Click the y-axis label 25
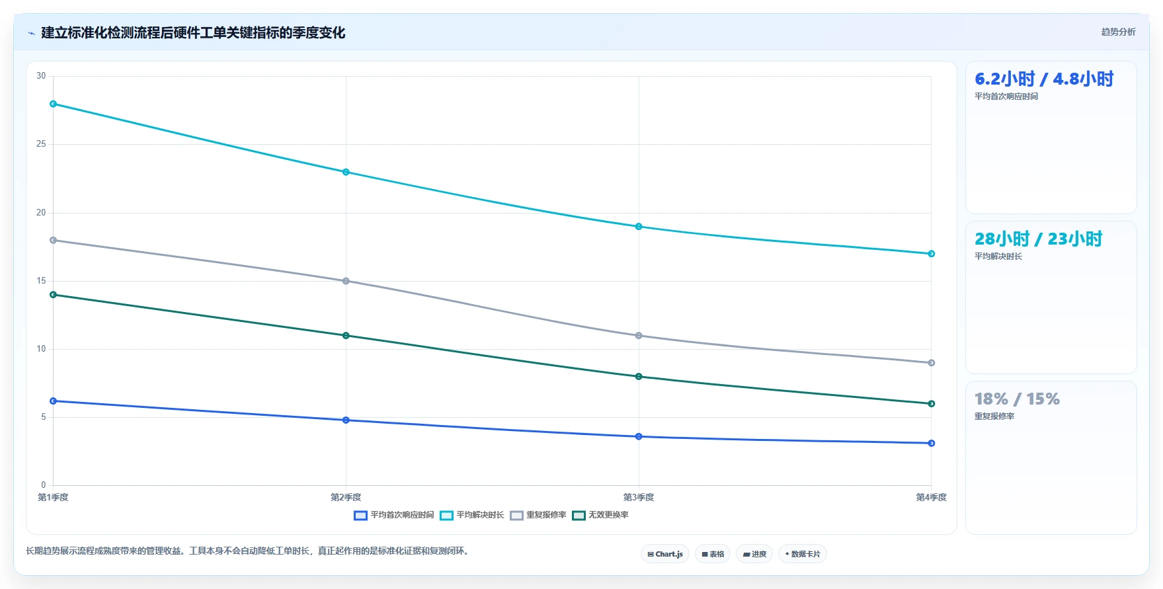Viewport: 1163px width, 589px height. [41, 144]
